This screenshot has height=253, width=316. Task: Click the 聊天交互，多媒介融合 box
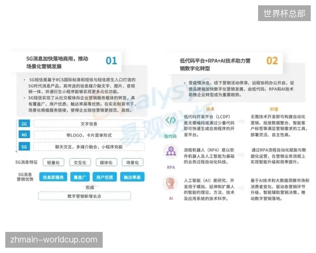click(x=89, y=147)
